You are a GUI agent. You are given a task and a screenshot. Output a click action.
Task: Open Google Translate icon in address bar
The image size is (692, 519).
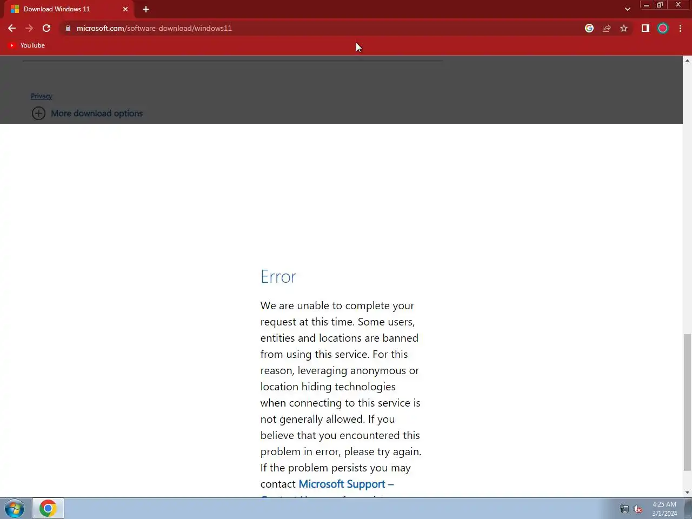pyautogui.click(x=589, y=28)
